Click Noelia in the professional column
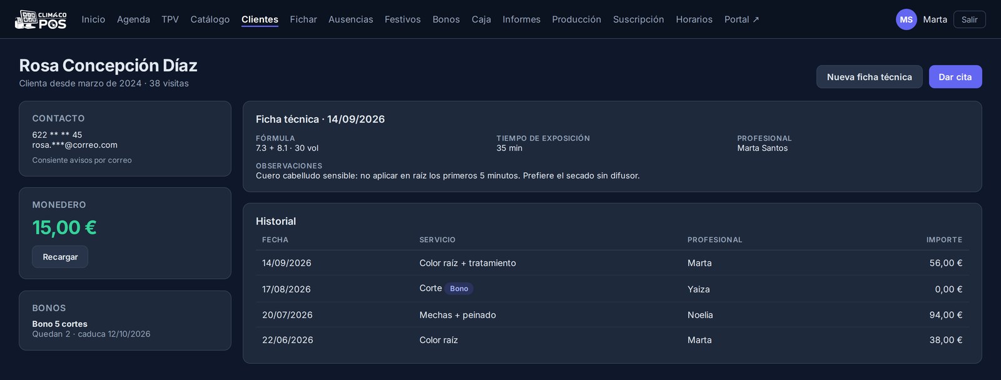The width and height of the screenshot is (1001, 380). (700, 315)
